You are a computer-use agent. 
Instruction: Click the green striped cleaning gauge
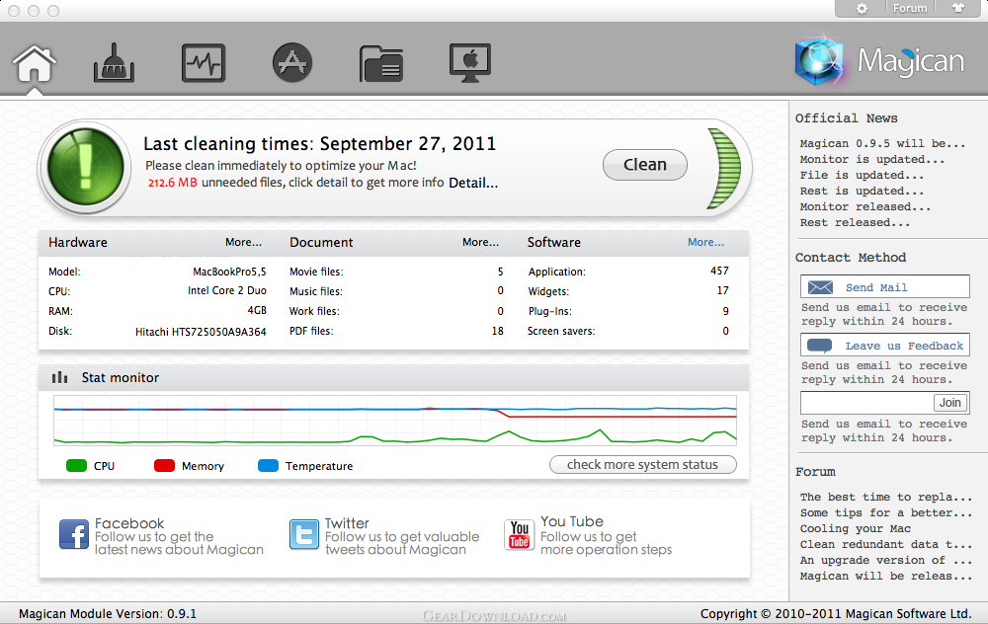point(723,168)
